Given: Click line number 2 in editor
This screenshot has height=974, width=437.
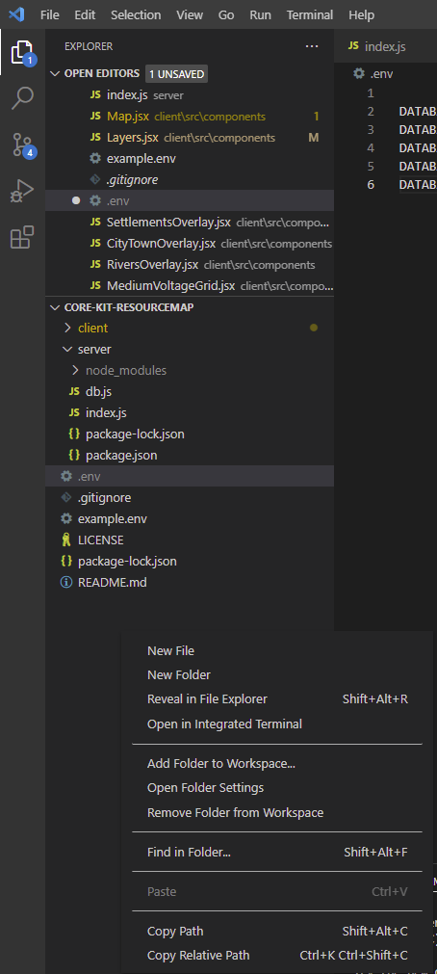Looking at the screenshot, I should [x=371, y=112].
